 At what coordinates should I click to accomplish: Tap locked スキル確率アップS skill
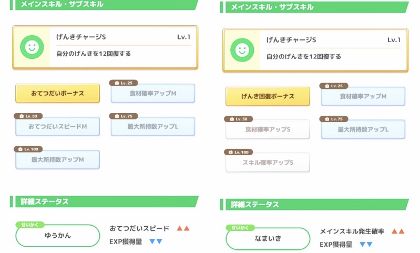(x=268, y=163)
